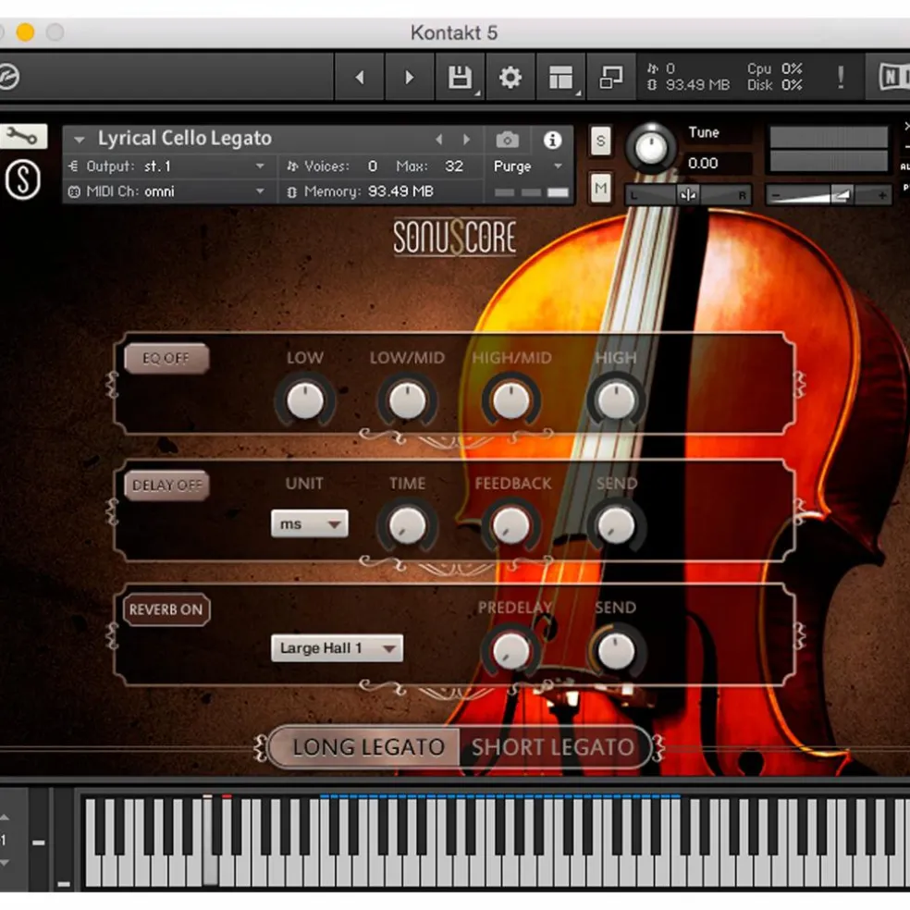Toggle the EQ OFF button
The height and width of the screenshot is (910, 910).
point(166,358)
